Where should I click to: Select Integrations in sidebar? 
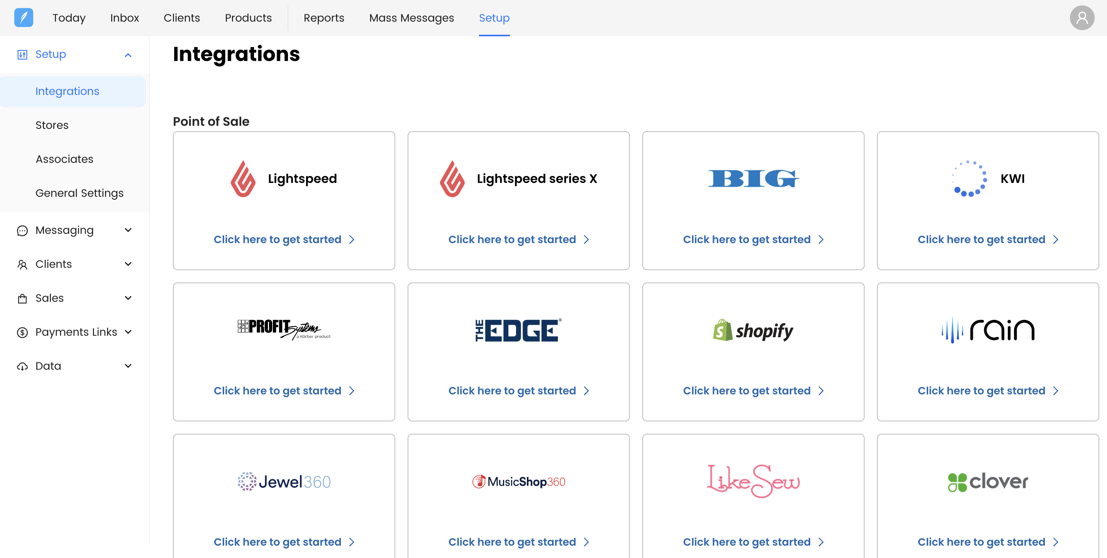(73, 91)
